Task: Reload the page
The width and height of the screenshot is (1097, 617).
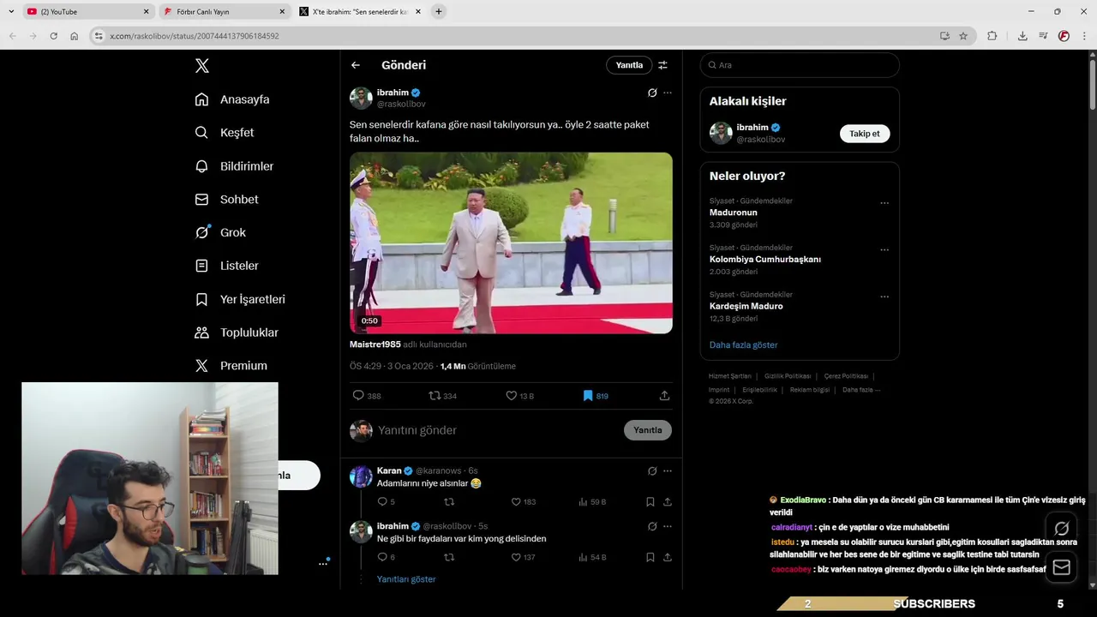Action: [x=53, y=36]
